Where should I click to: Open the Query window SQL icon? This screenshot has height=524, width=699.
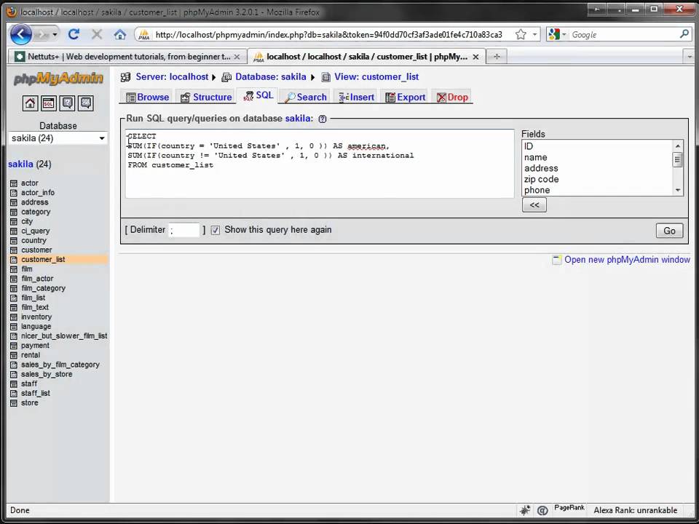click(x=49, y=103)
